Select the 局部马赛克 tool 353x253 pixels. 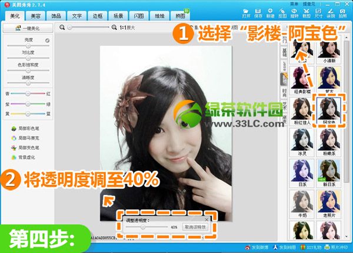click(x=25, y=138)
